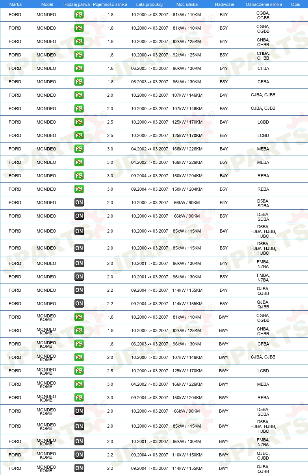Click the Opis column header

[295, 4]
